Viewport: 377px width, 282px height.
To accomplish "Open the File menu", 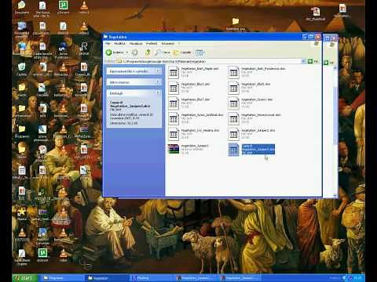I will [108, 43].
